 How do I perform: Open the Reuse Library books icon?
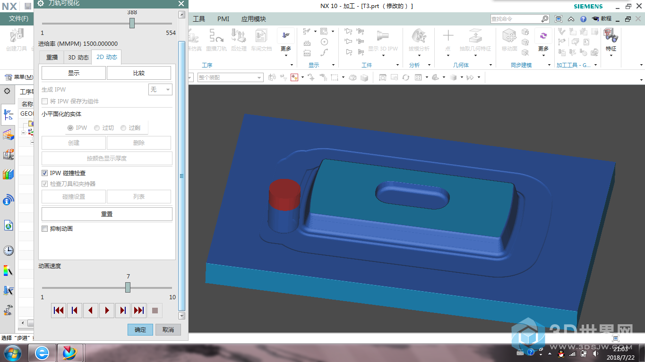coord(8,175)
